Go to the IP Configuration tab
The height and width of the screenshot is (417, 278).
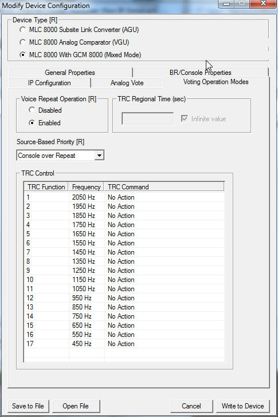click(x=49, y=83)
